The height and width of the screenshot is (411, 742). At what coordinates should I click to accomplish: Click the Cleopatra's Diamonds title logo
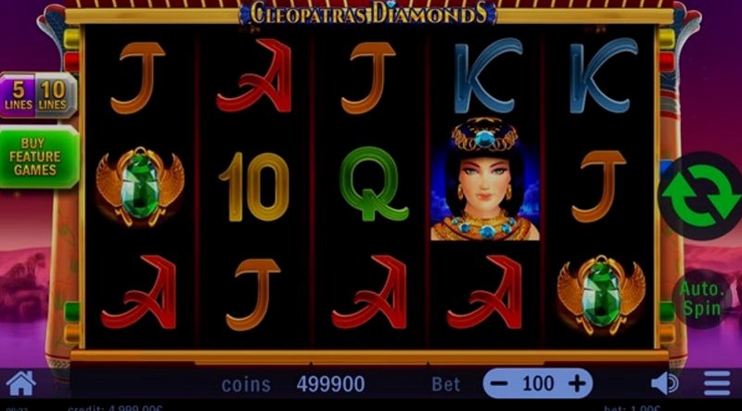click(x=367, y=13)
